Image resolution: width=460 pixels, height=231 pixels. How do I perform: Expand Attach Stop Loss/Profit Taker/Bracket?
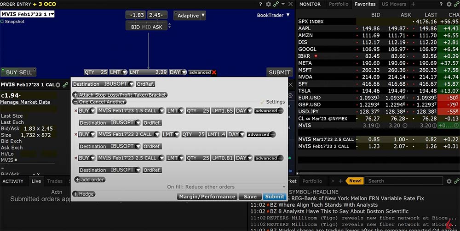pyautogui.click(x=75, y=95)
